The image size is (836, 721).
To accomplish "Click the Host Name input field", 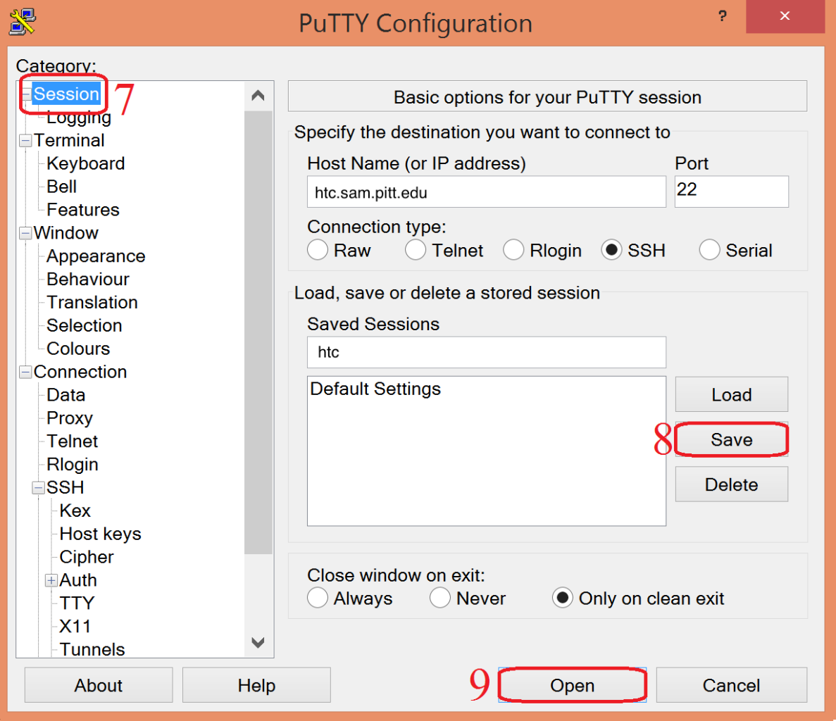I will tap(486, 192).
